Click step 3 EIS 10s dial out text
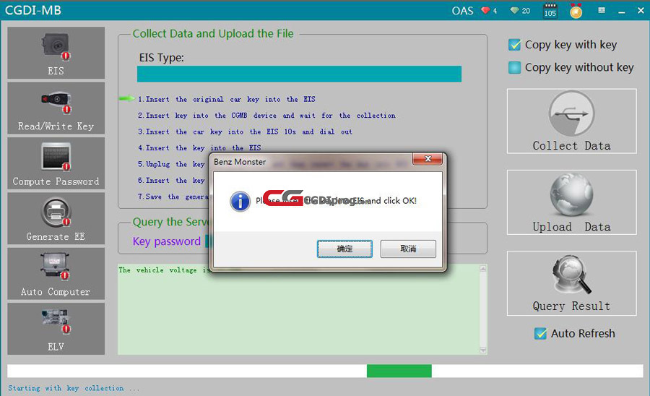 (x=245, y=132)
